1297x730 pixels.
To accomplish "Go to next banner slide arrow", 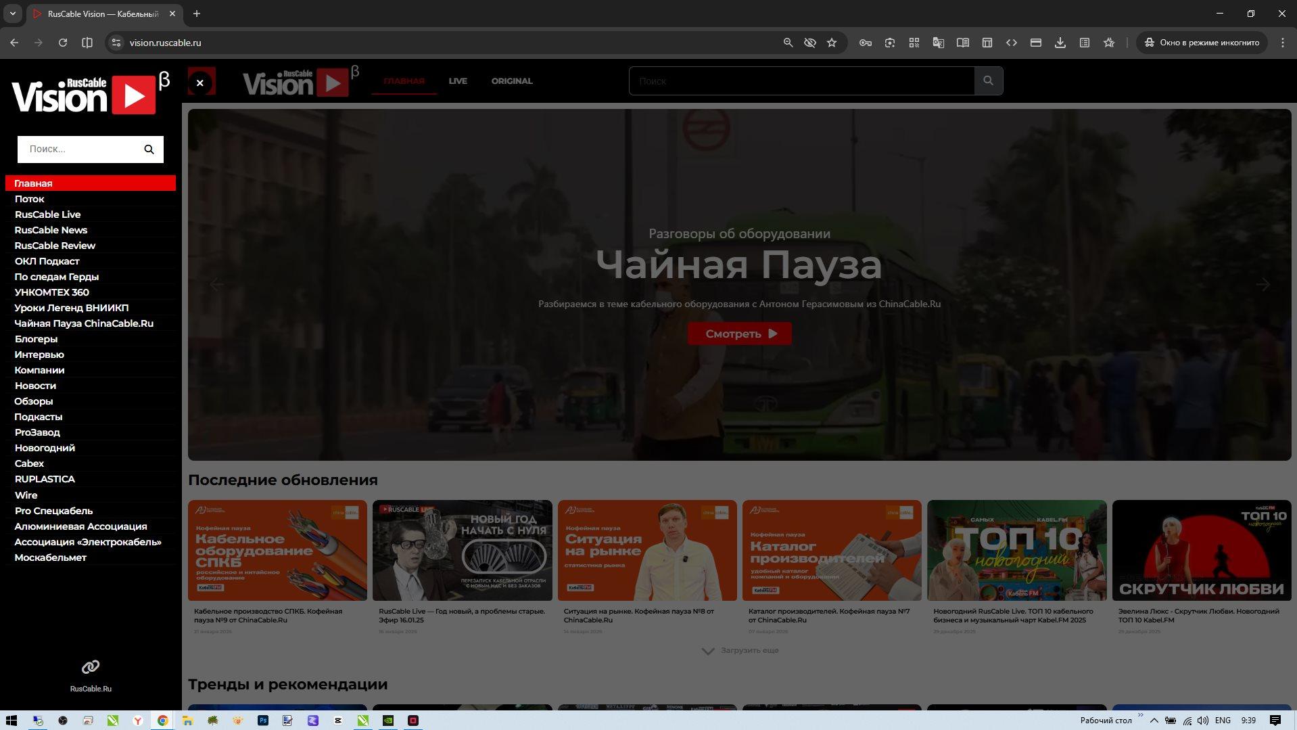I will pyautogui.click(x=1263, y=285).
